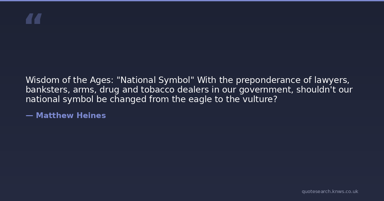The image size is (384, 201).
Task: Click the em dash before Matthew Heines
Action: tap(29, 115)
